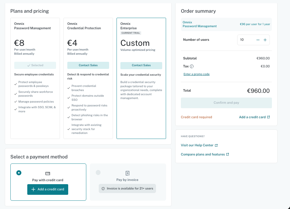Click the €4 price text
This screenshot has width=290, height=209.
(x=72, y=43)
